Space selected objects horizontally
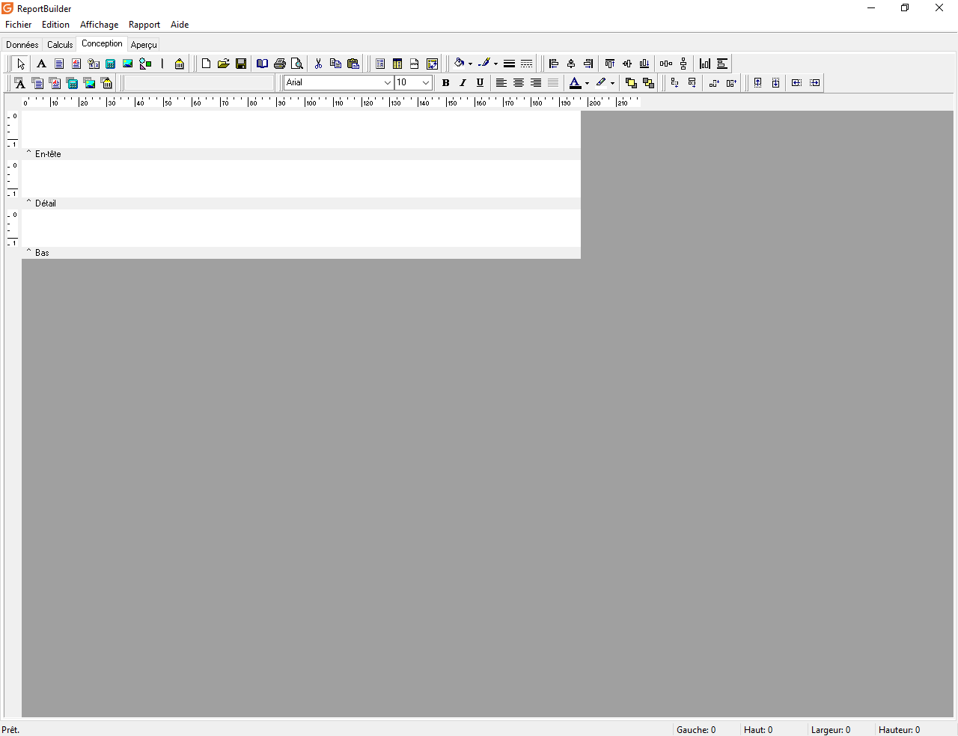This screenshot has width=958, height=736. [x=666, y=64]
